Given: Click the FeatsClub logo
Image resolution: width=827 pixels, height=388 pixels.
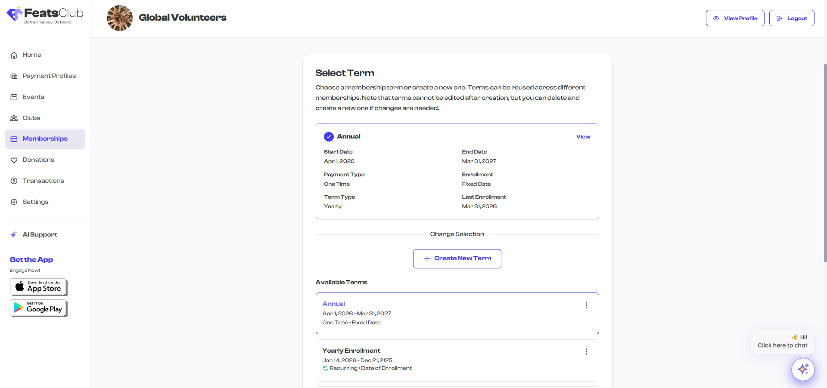Looking at the screenshot, I should (x=45, y=15).
